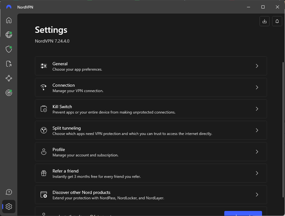The height and width of the screenshot is (216, 285).
Task: Go to the Home tab in sidebar
Action: tap(9, 20)
